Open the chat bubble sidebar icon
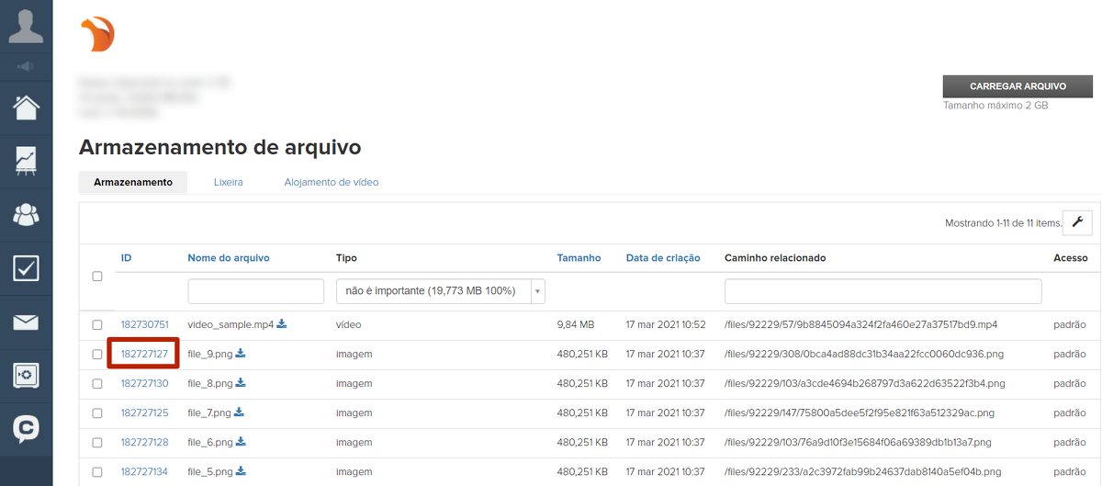 click(26, 428)
